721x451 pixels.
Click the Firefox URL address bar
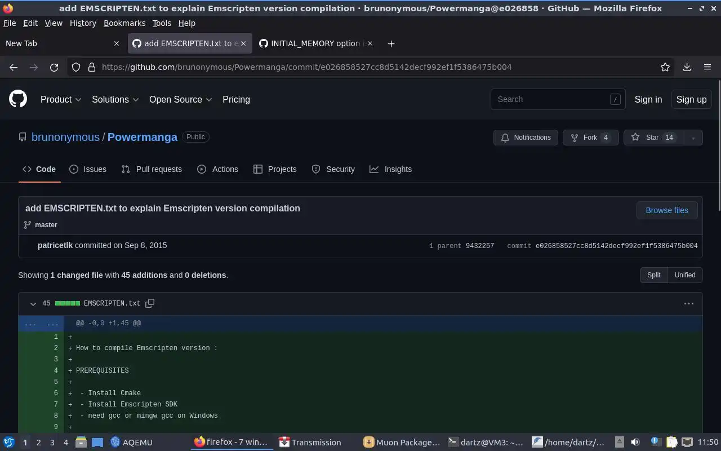tap(372, 67)
